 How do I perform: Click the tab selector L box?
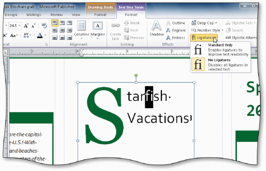point(5,52)
